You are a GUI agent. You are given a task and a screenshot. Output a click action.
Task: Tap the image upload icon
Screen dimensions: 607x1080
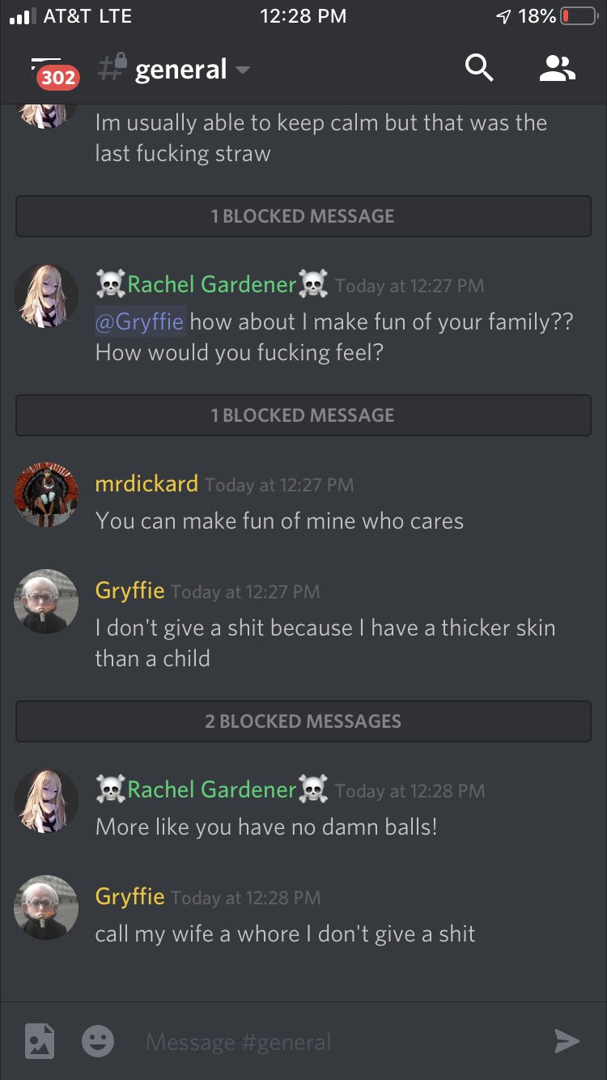click(x=40, y=1041)
